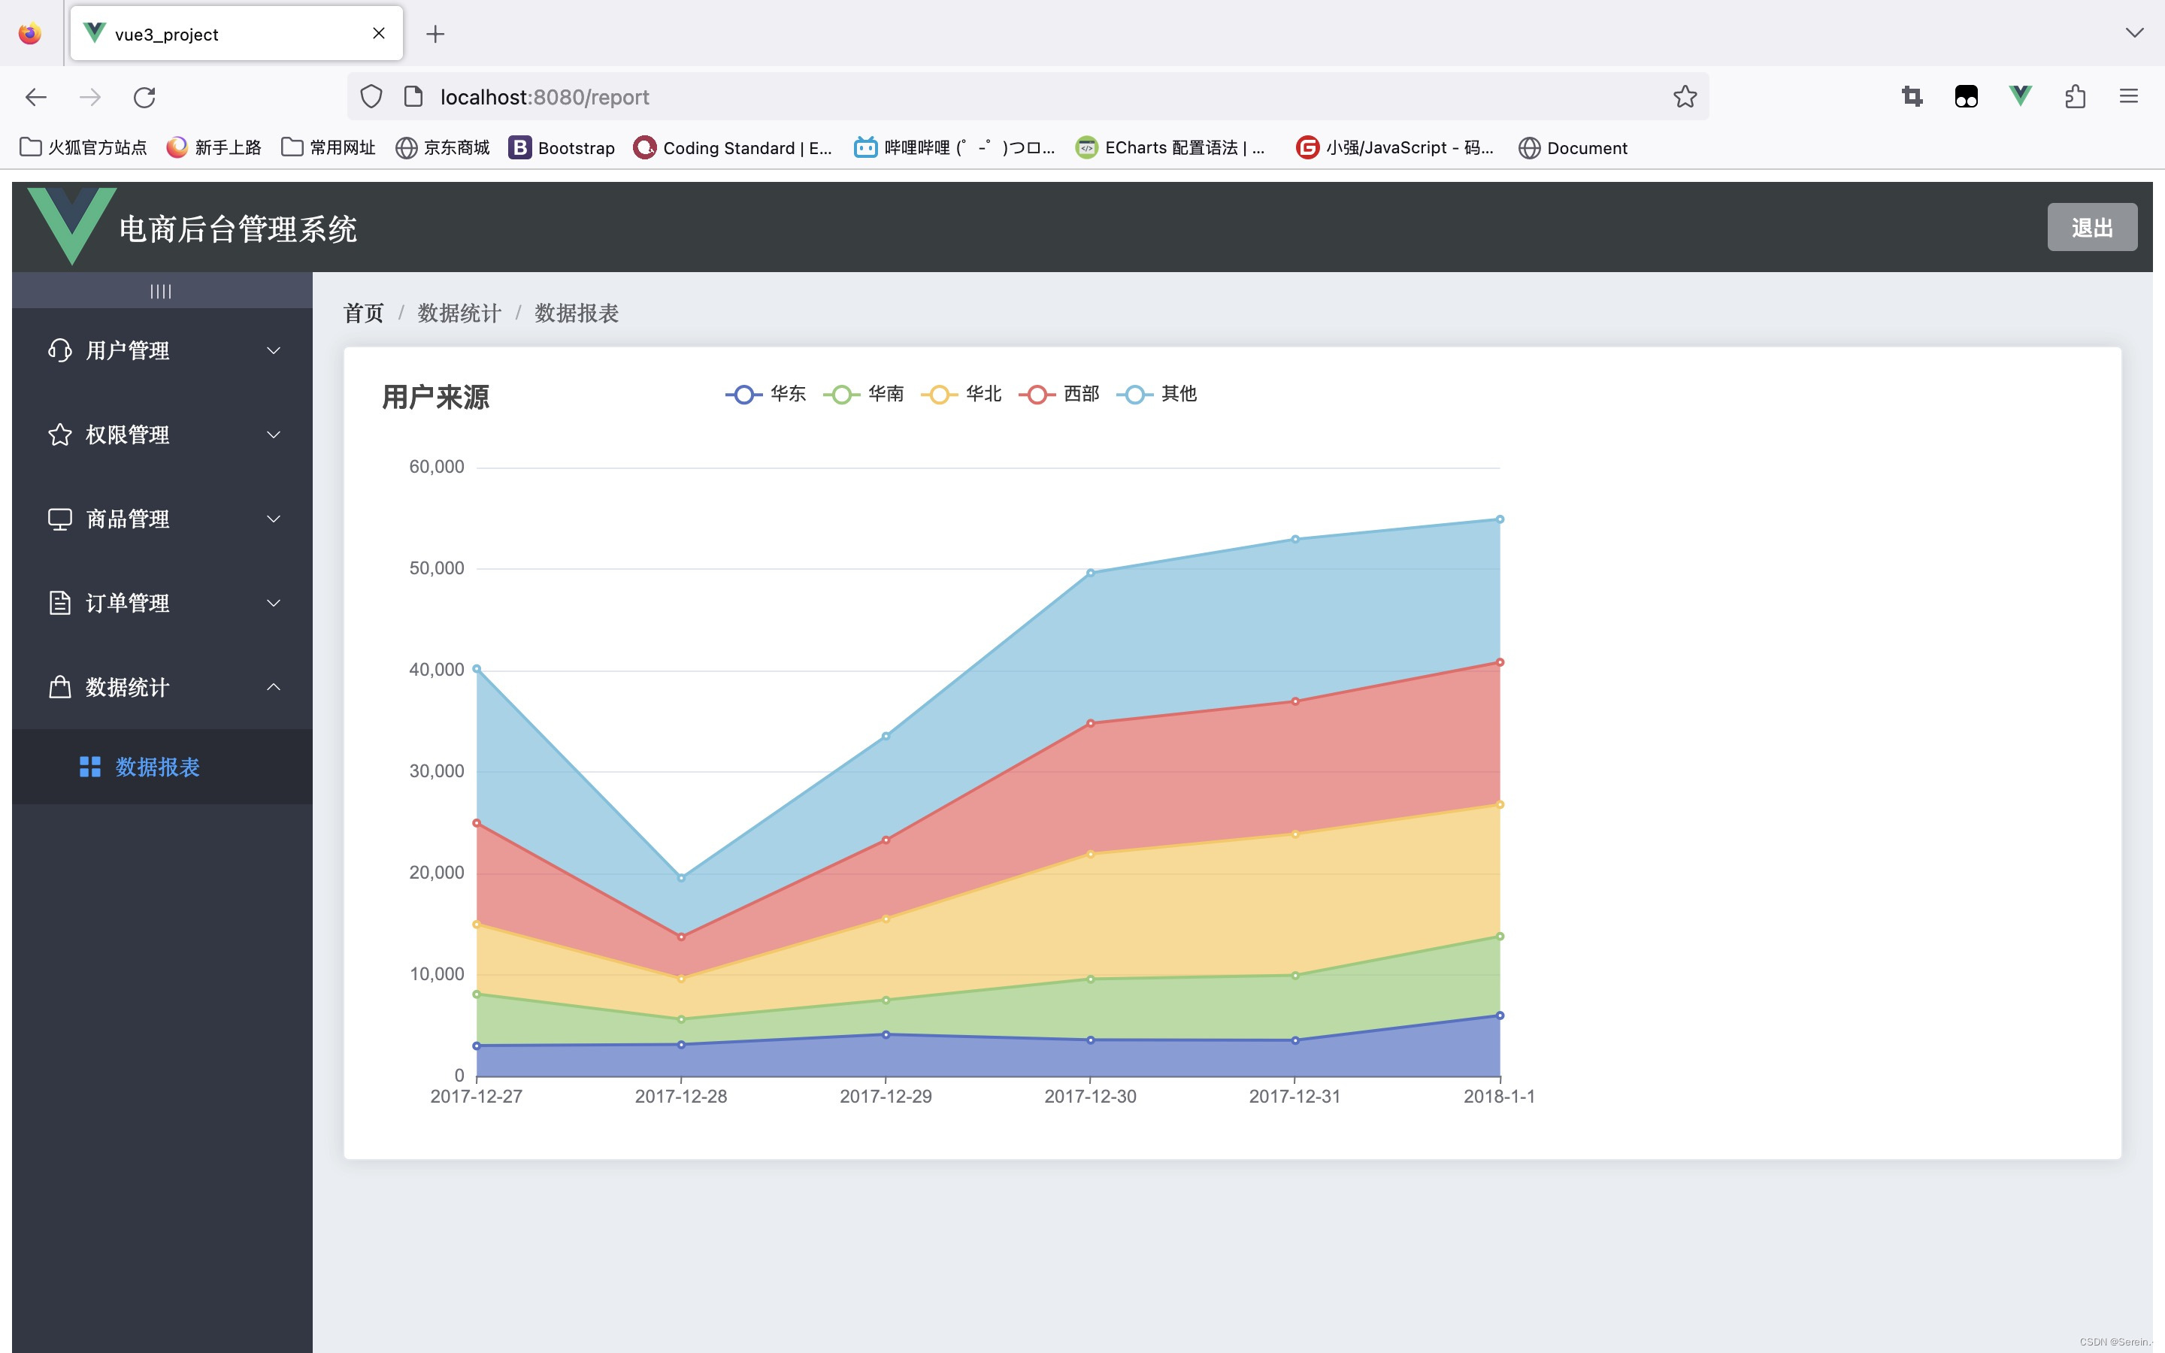Viewport: 2165px width, 1353px height.
Task: Select the vue3_project browser tab
Action: tap(236, 34)
